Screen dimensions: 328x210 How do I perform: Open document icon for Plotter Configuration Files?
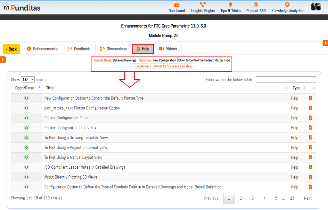pos(310,118)
